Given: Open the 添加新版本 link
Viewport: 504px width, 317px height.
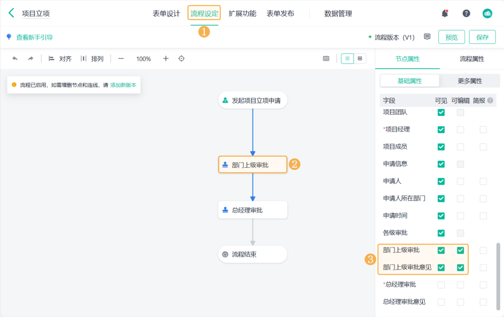Looking at the screenshot, I should tap(124, 84).
